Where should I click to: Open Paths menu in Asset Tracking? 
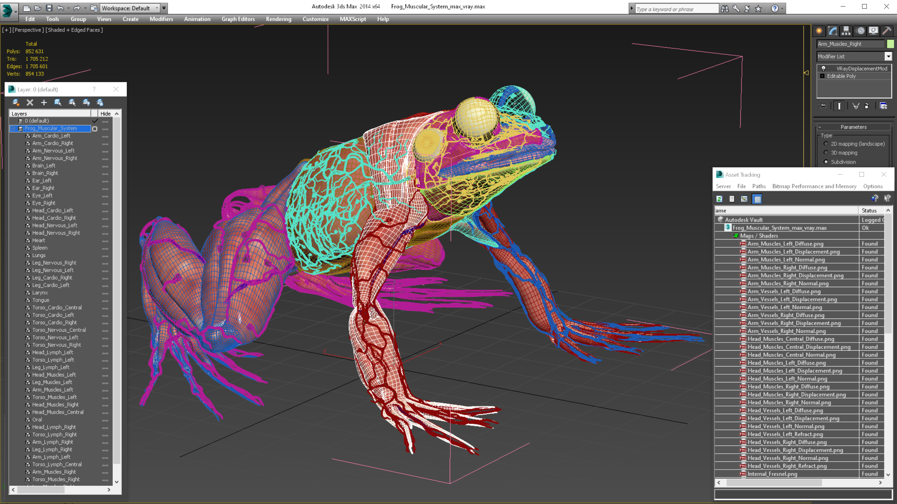[759, 186]
